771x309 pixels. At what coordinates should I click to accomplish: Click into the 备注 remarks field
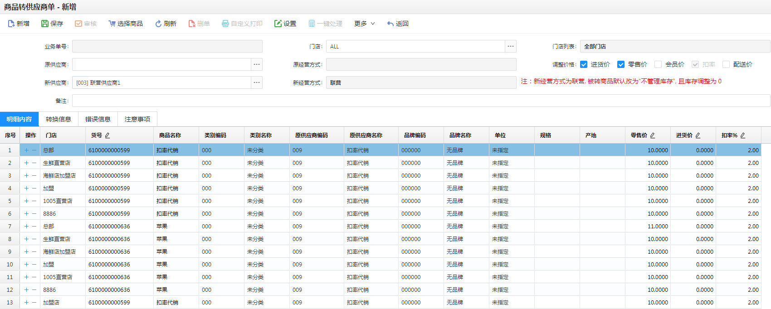point(421,101)
